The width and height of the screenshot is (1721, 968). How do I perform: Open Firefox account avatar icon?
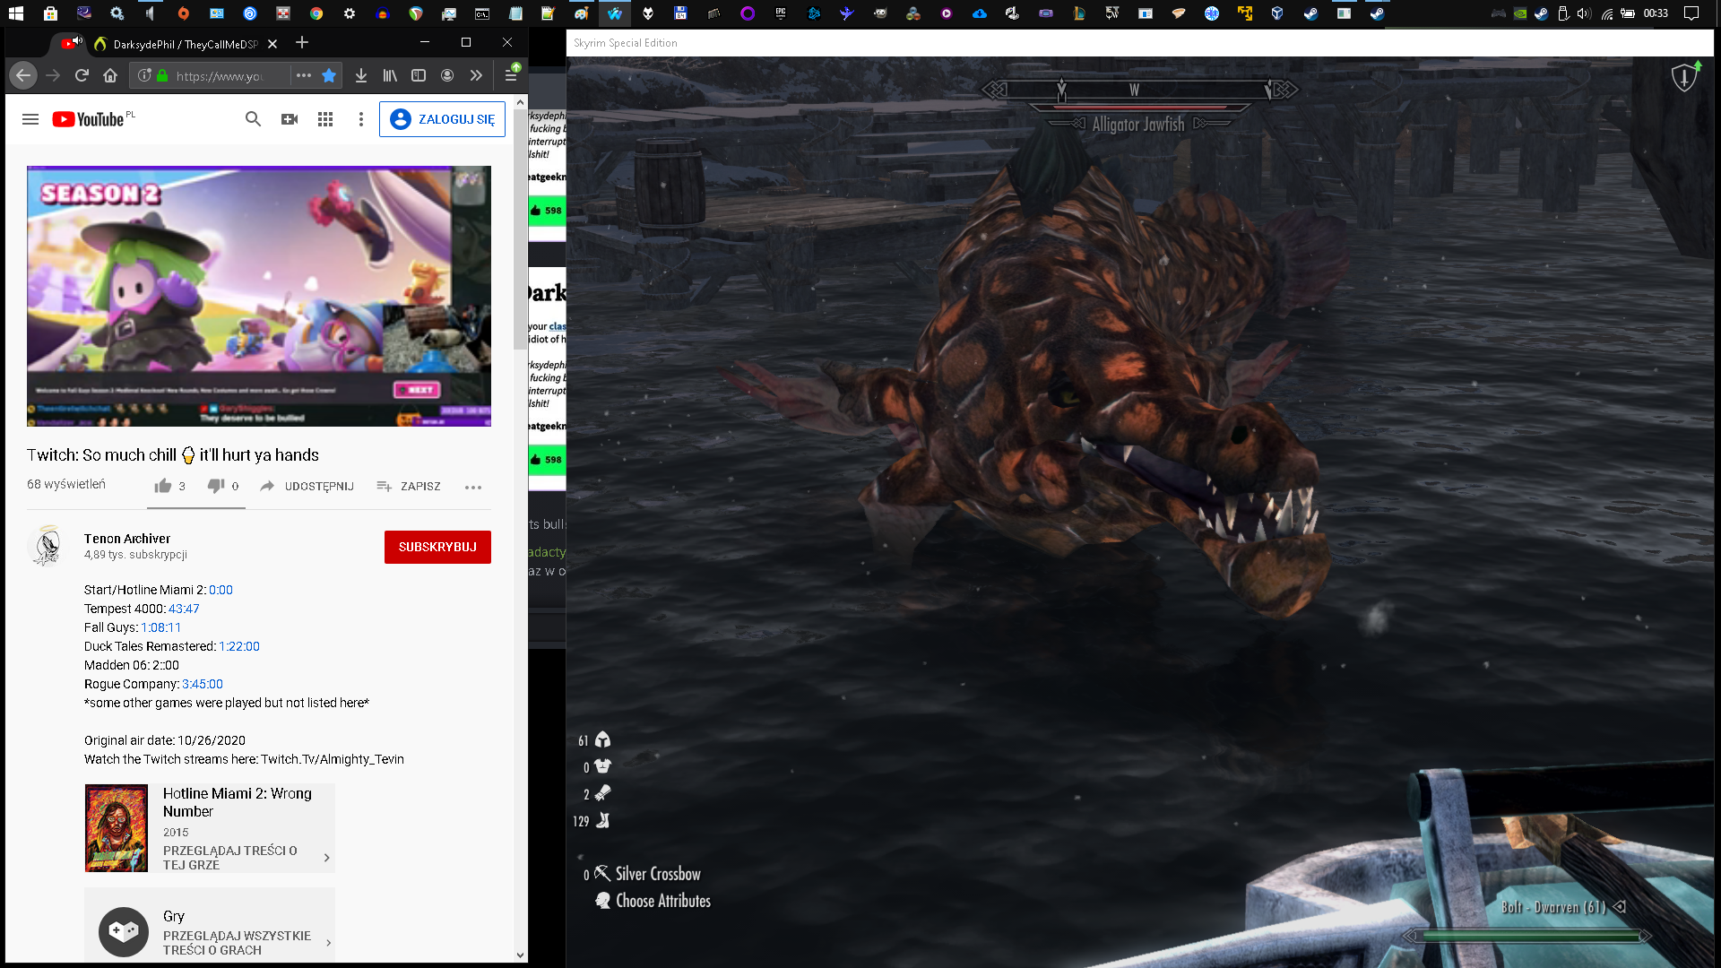click(447, 76)
